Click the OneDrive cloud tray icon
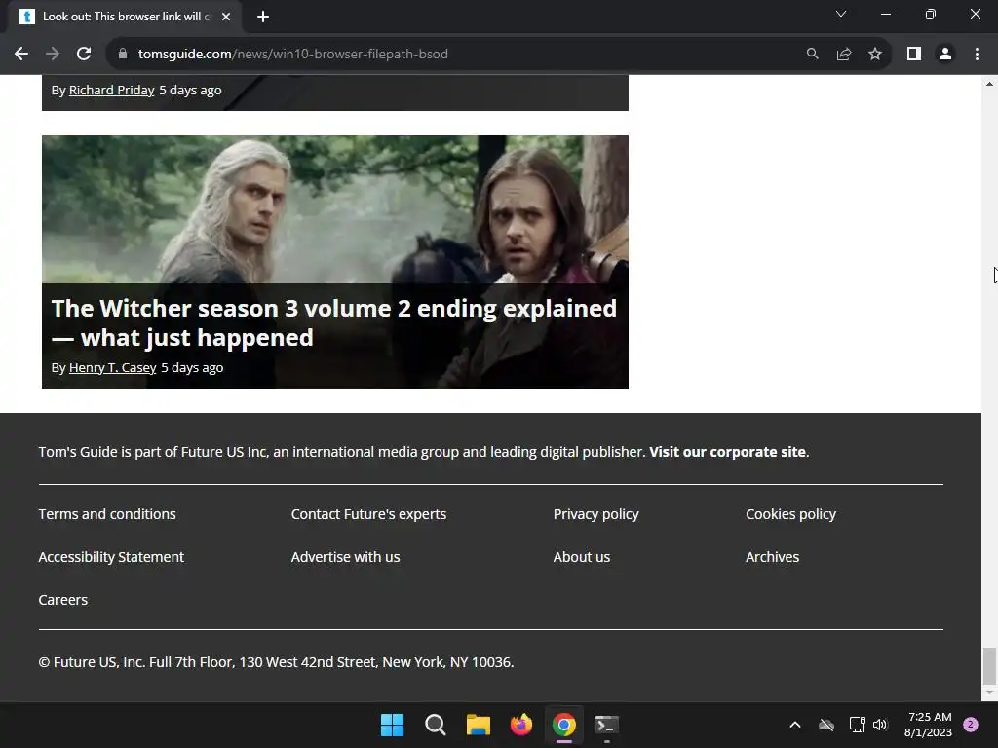The height and width of the screenshot is (748, 998). 826,725
